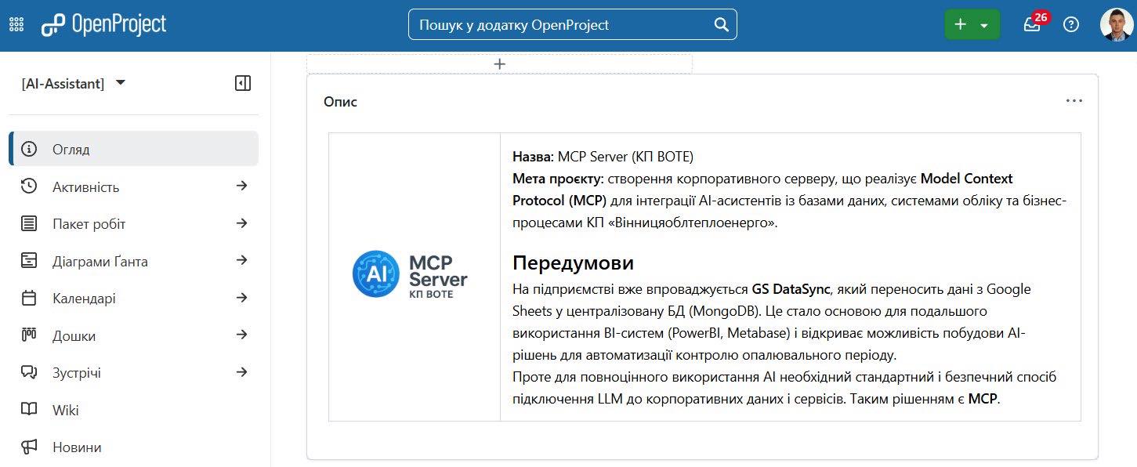The width and height of the screenshot is (1137, 467).
Task: Expand the Пакет робіт submenu arrow
Action: [x=242, y=223]
